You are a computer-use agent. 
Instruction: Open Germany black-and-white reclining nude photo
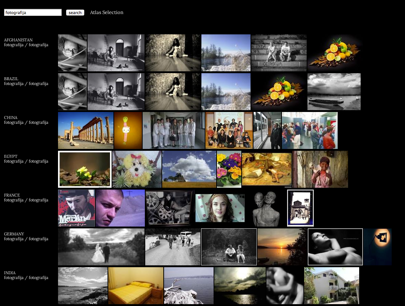coord(335,247)
